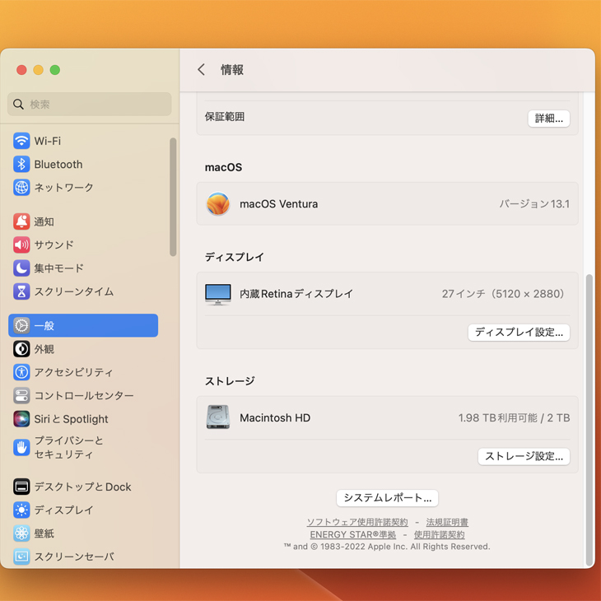Open 通知 bell icon

coord(21,221)
